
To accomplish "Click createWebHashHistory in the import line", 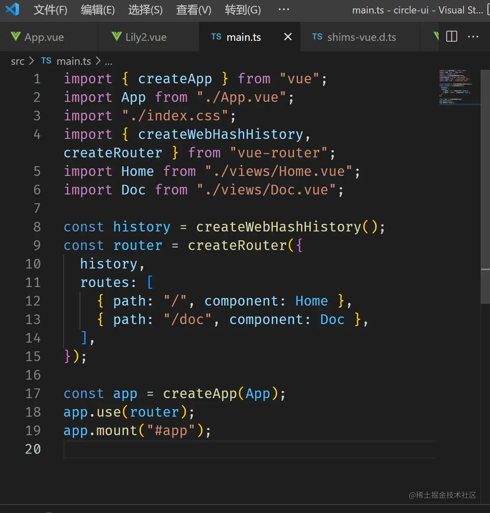I will click(221, 134).
